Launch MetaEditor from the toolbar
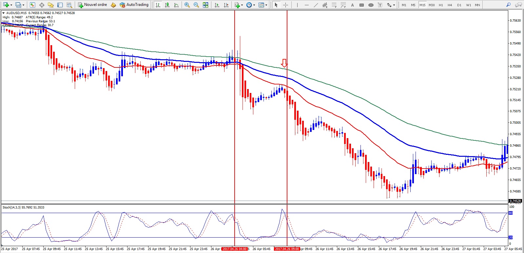Viewport: 524px width, 253px height. (x=113, y=5)
